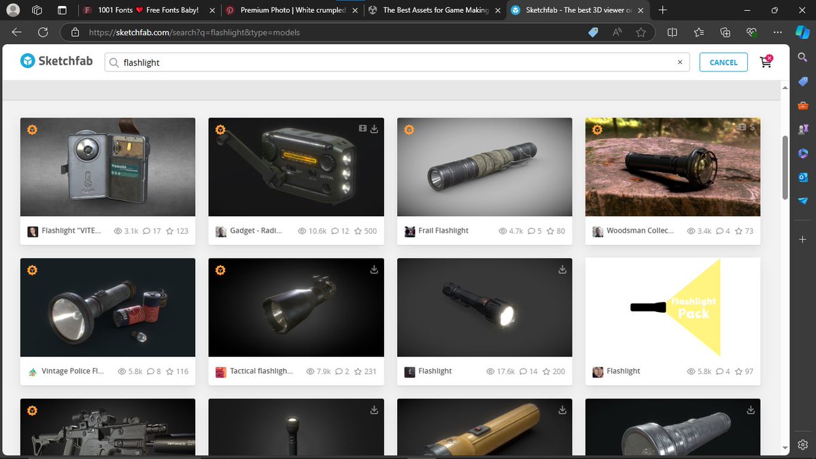Click the staff pick badge on Vintage Police Fl... card
This screenshot has width=816, height=459.
click(x=32, y=270)
